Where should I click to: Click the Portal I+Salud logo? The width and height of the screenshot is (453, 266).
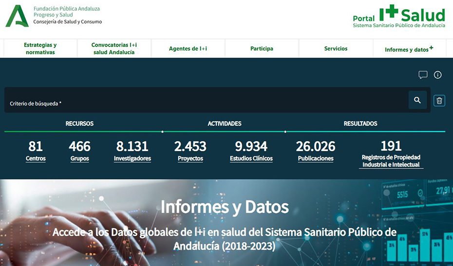[398, 16]
